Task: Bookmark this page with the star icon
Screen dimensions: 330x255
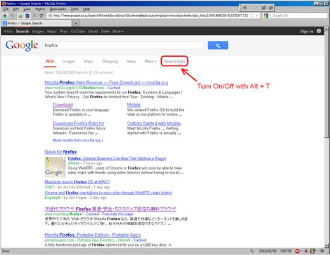Action: click(252, 16)
